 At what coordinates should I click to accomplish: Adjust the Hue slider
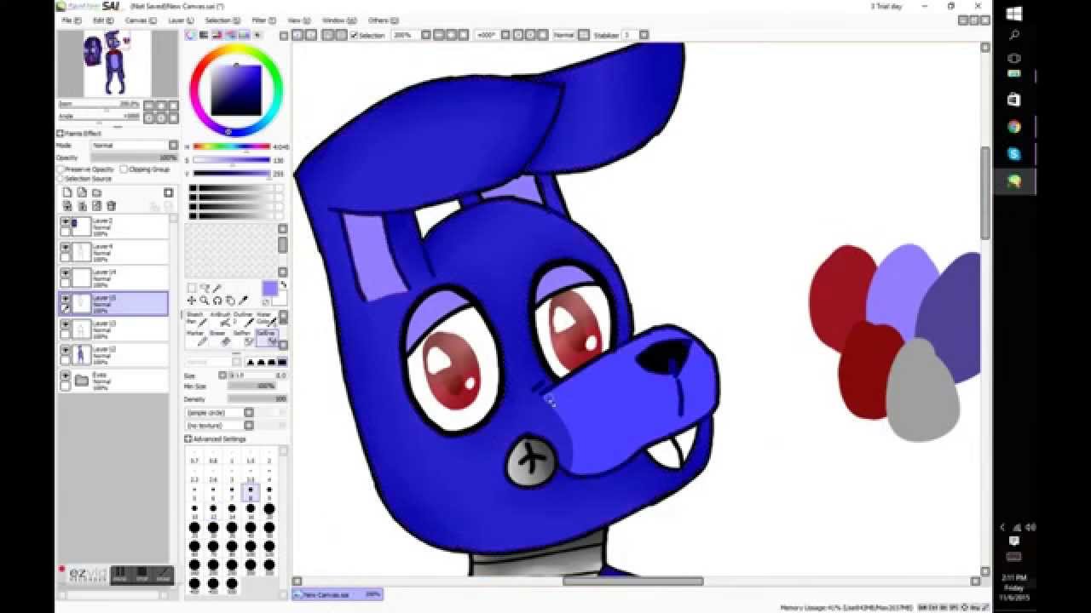tap(231, 146)
